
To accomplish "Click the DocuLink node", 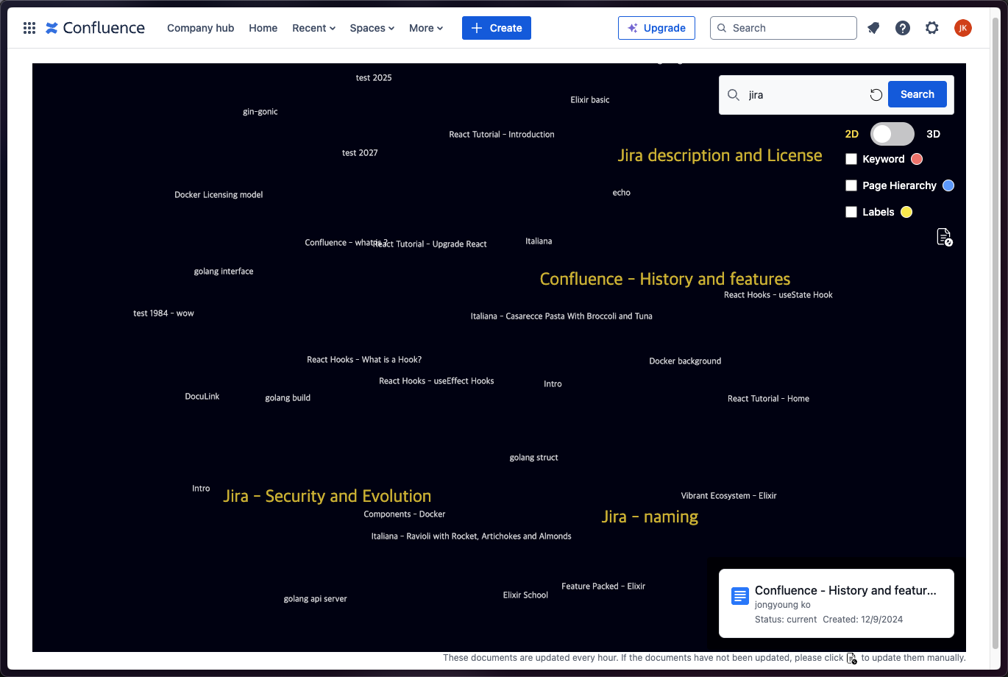I will click(202, 396).
